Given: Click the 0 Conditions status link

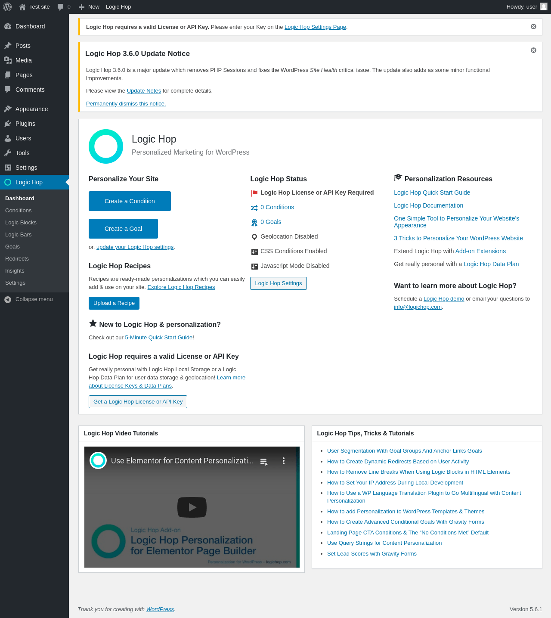Looking at the screenshot, I should pos(277,207).
